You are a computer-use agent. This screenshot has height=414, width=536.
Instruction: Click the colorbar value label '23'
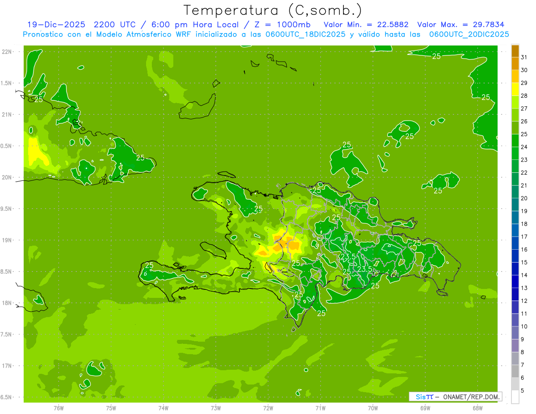524,159
